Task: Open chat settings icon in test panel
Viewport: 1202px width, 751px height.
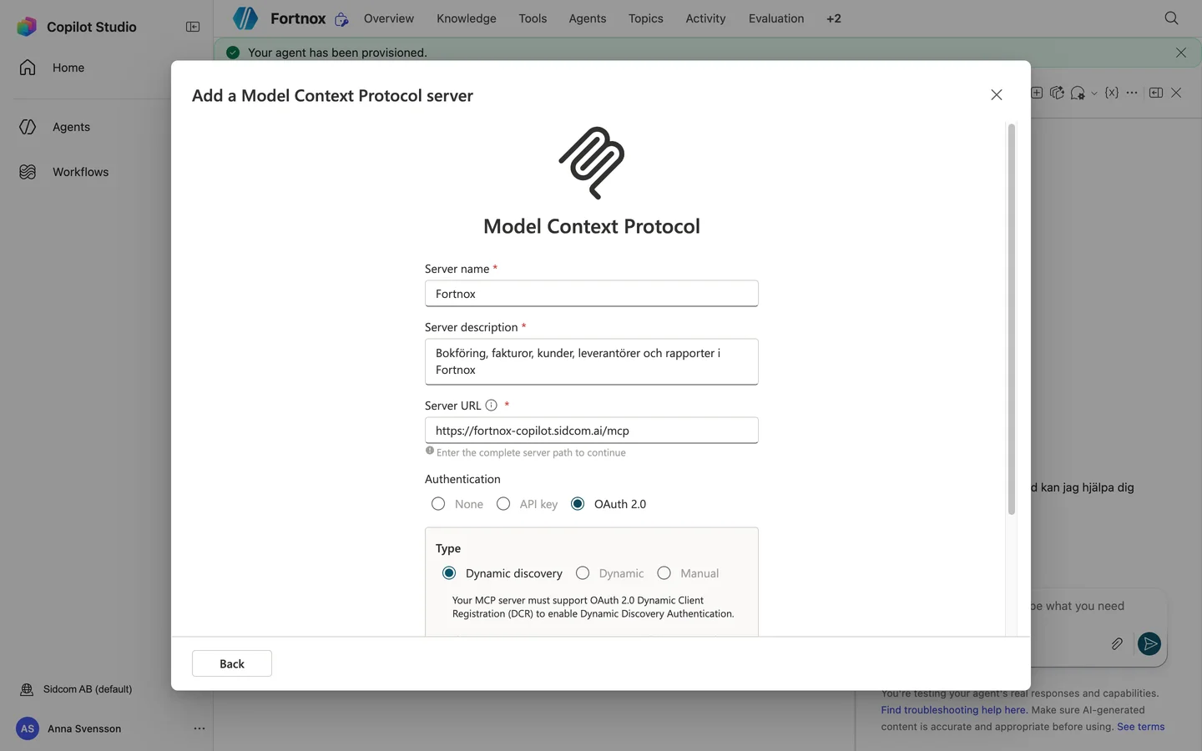Action: (1078, 93)
